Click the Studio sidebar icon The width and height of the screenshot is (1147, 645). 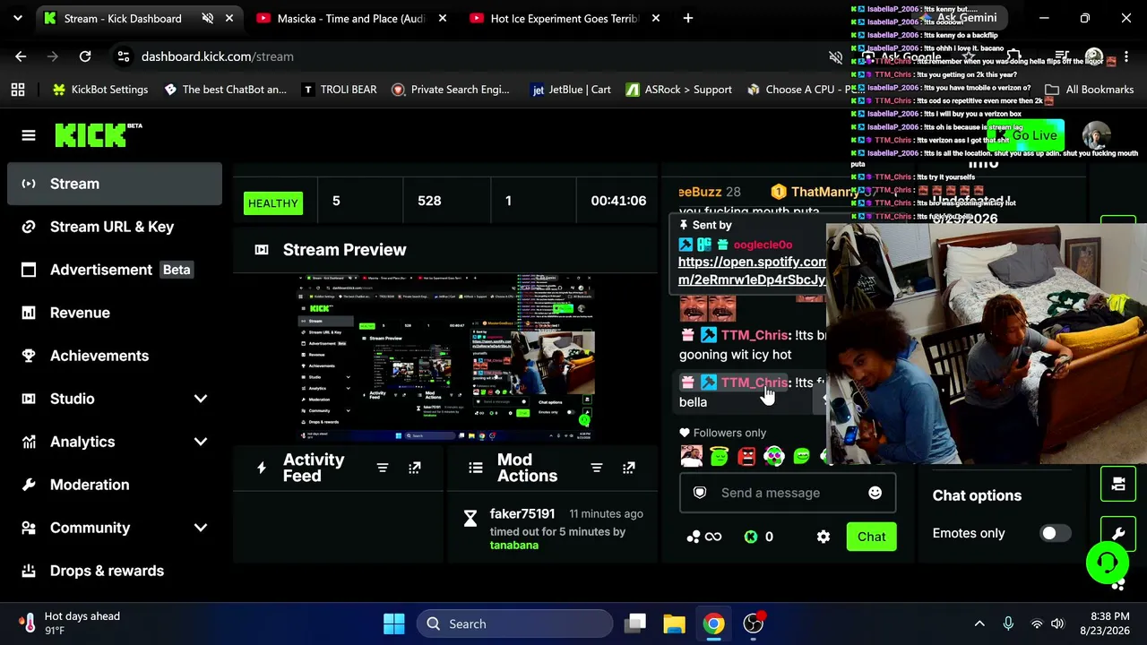click(29, 399)
